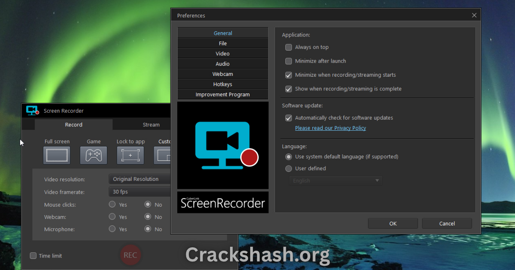The height and width of the screenshot is (270, 515).
Task: Uncheck Show when recording/streaming is complete
Action: tap(289, 89)
